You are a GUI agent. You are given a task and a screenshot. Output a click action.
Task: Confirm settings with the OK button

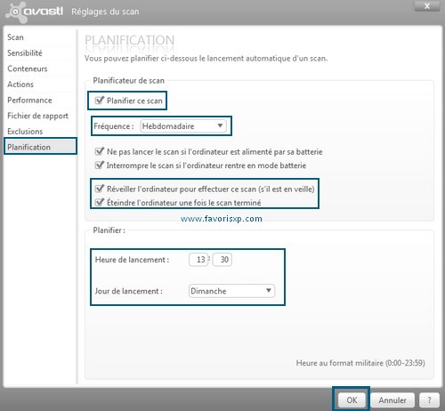[352, 400]
